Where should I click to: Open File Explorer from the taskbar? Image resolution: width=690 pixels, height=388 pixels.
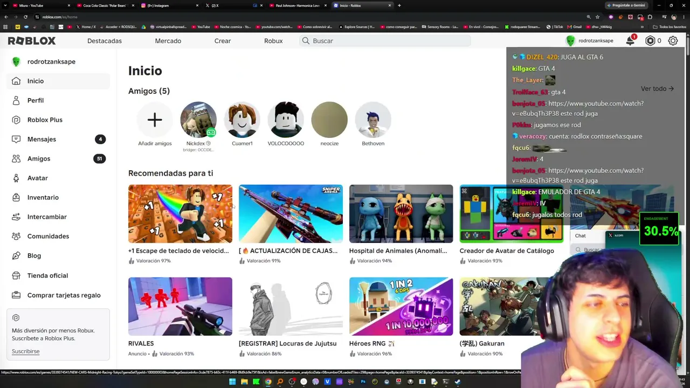coord(244,382)
